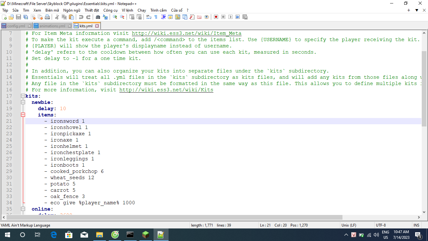Click the text 'cooked_porkchop 6'
428x241 pixels.
pyautogui.click(x=77, y=171)
